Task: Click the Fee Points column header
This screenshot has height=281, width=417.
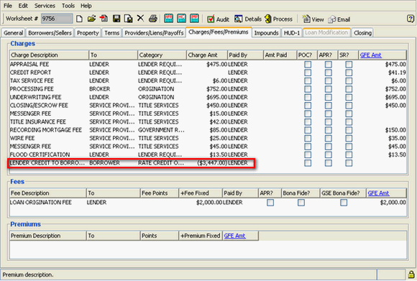Action: 160,193
